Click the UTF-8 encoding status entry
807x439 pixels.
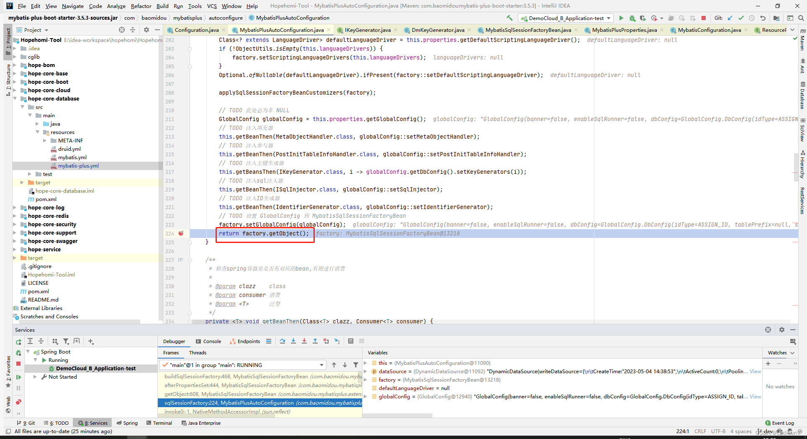[718, 431]
